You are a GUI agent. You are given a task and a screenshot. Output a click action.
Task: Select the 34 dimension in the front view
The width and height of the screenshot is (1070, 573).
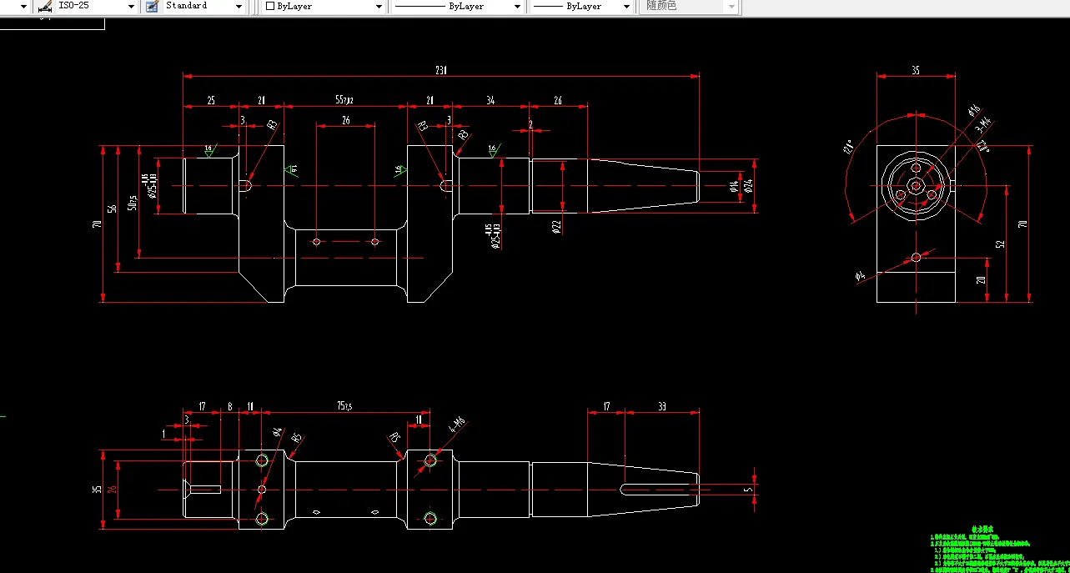click(490, 101)
